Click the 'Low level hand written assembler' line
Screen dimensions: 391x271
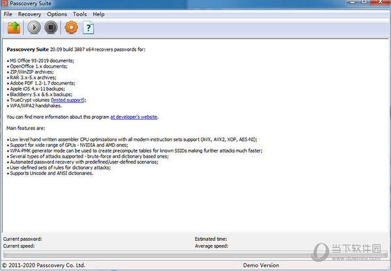click(x=134, y=140)
